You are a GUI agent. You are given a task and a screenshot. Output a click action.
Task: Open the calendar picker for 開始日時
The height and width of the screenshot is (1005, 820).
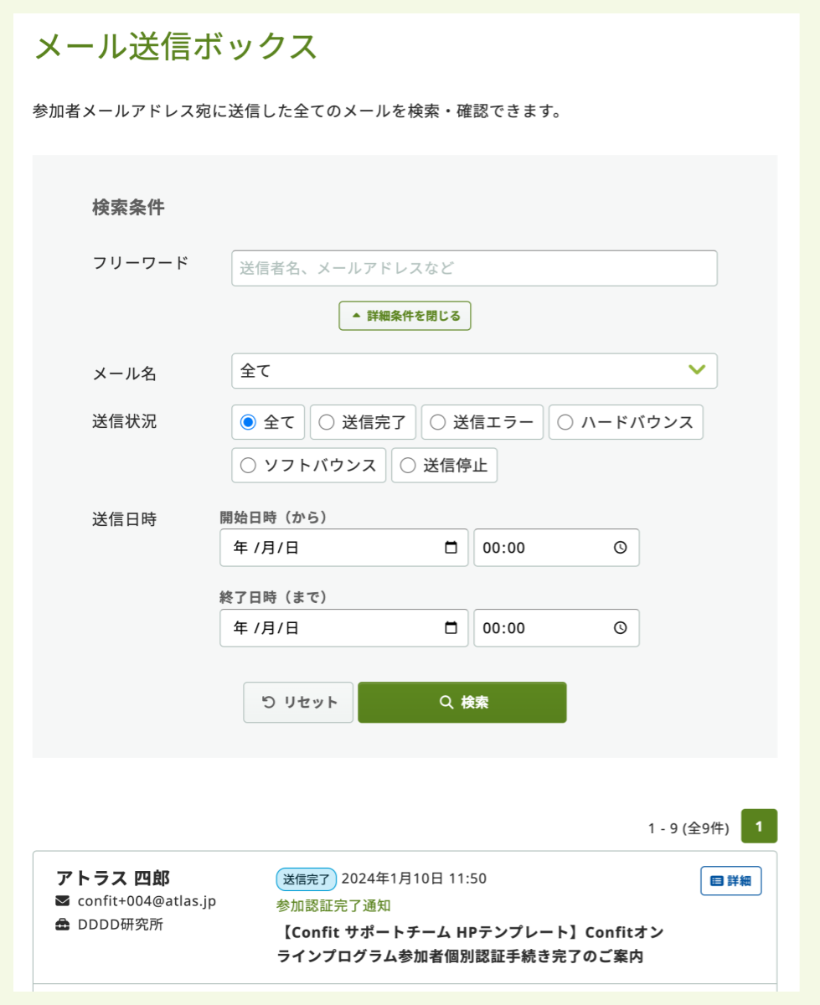452,548
